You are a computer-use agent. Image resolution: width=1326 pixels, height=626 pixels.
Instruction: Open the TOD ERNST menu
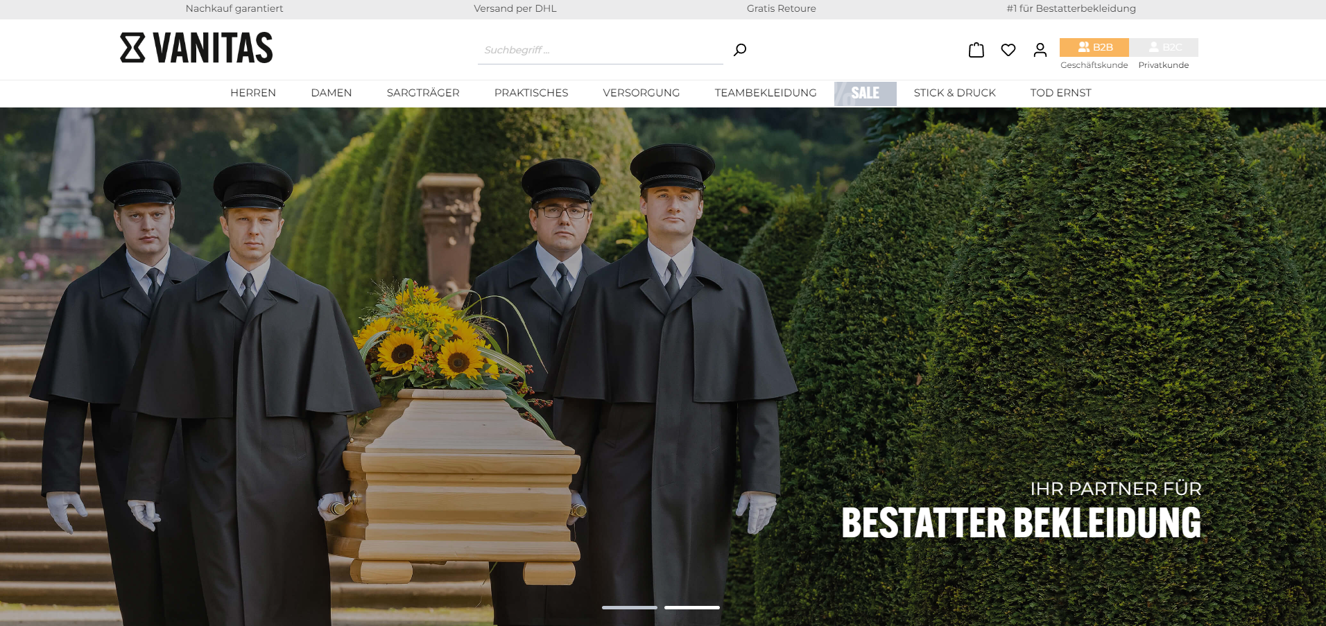pos(1061,93)
